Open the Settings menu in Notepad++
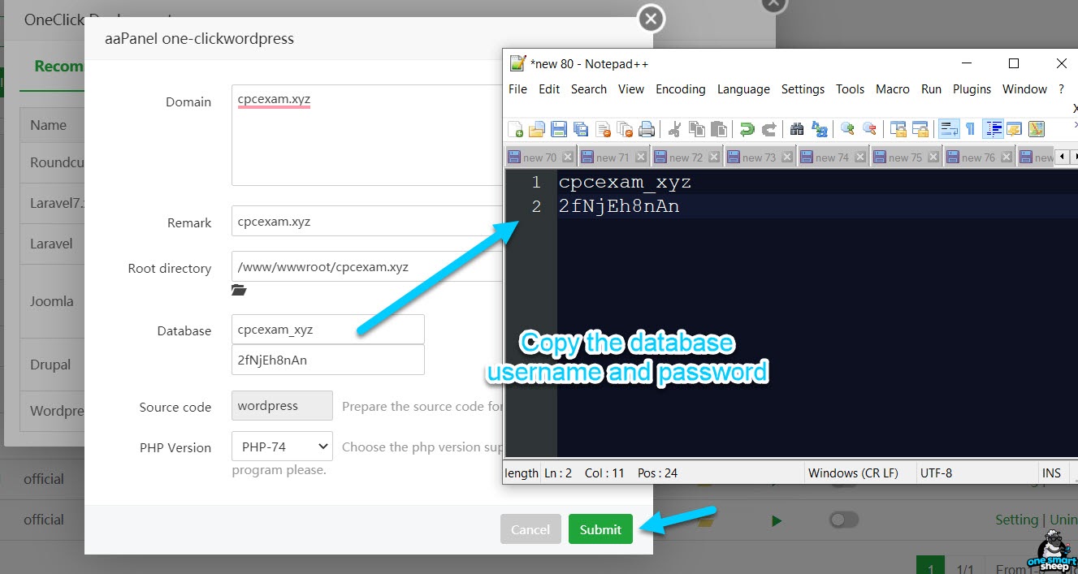1078x574 pixels. (803, 89)
